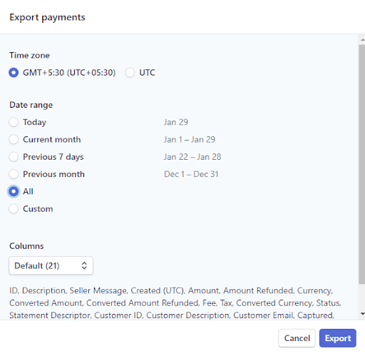
Task: Click the Custom label text
Action: point(38,209)
